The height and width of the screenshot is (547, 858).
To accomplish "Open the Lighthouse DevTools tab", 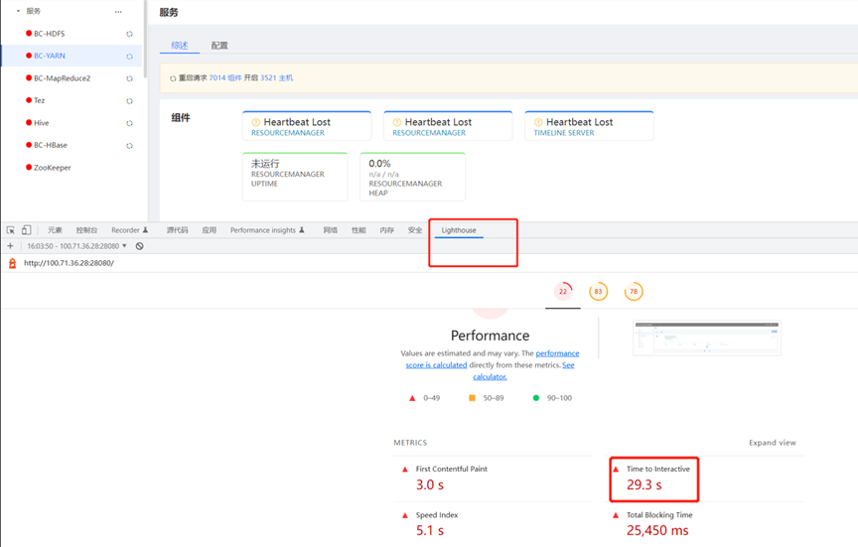I will coord(459,230).
